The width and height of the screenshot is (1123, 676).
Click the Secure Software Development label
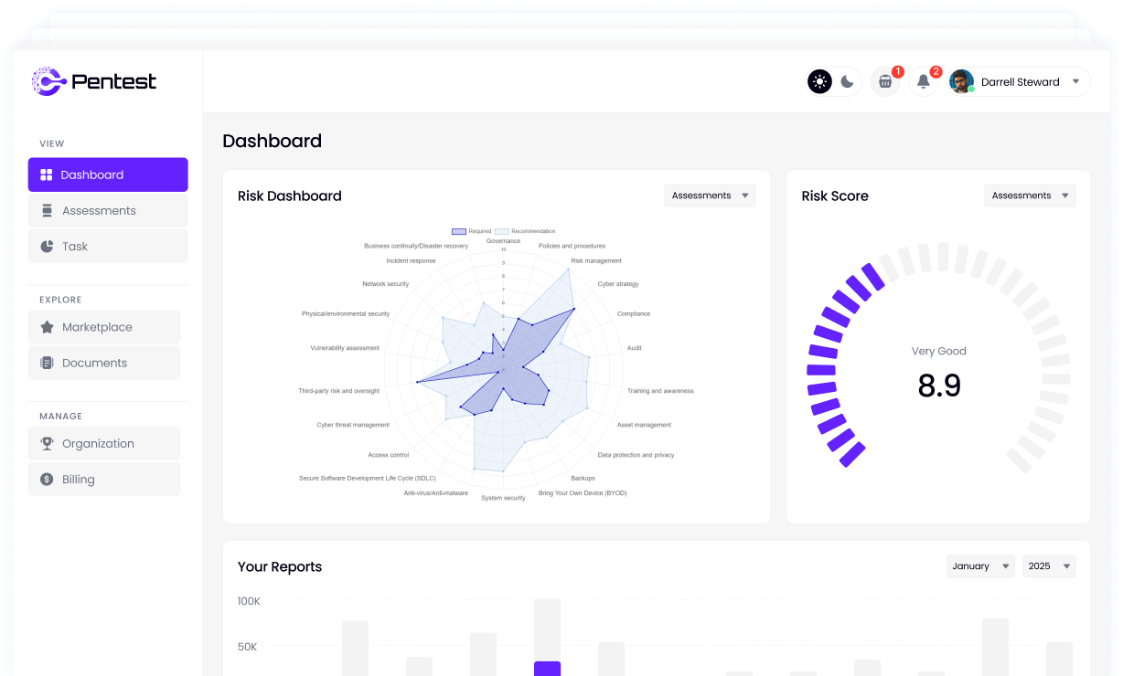click(368, 478)
